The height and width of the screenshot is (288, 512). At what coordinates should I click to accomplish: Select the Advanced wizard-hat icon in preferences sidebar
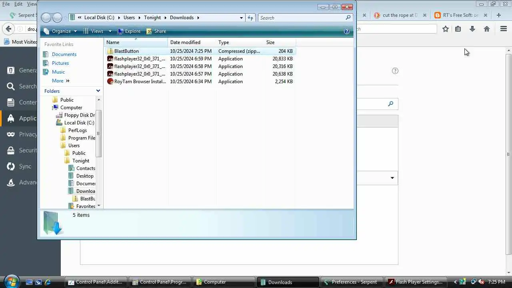click(11, 182)
